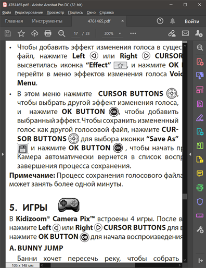Click the A. BUNNY JUMP heading
Screen dimensions: 206x268
coord(36,248)
